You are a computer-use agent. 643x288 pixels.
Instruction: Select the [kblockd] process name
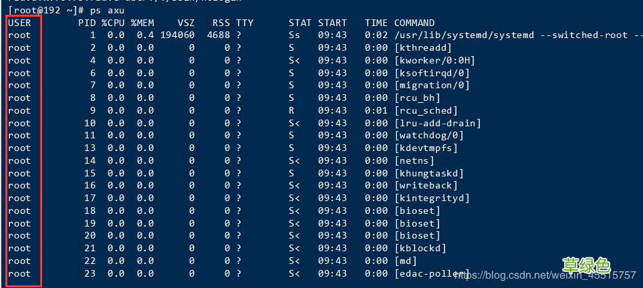coord(422,248)
